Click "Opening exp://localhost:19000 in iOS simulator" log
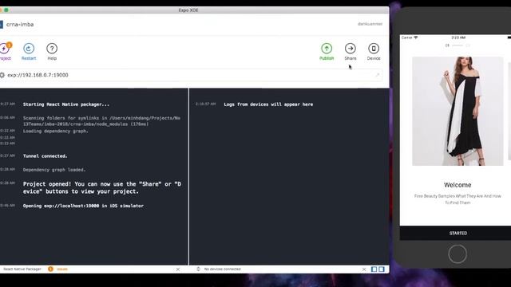The height and width of the screenshot is (287, 511). click(83, 206)
